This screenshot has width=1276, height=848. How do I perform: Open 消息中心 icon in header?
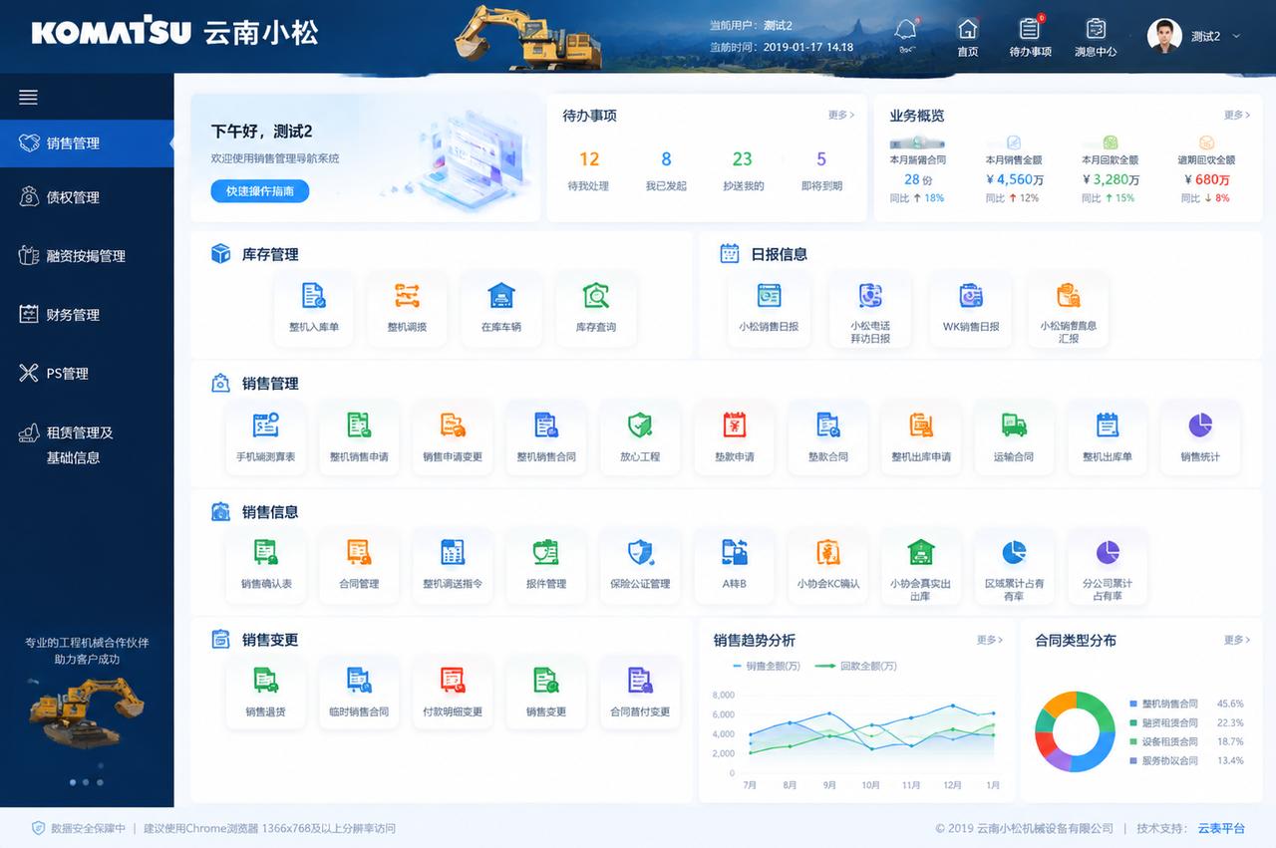point(1096,29)
